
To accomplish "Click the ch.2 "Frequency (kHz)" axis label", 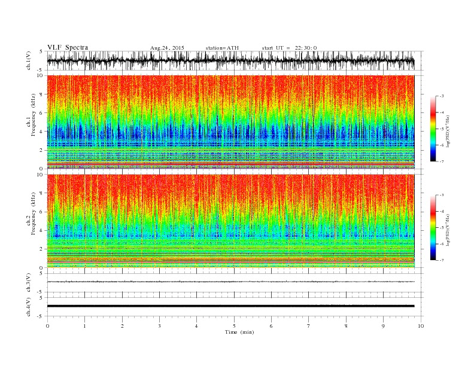I will click(x=34, y=213).
